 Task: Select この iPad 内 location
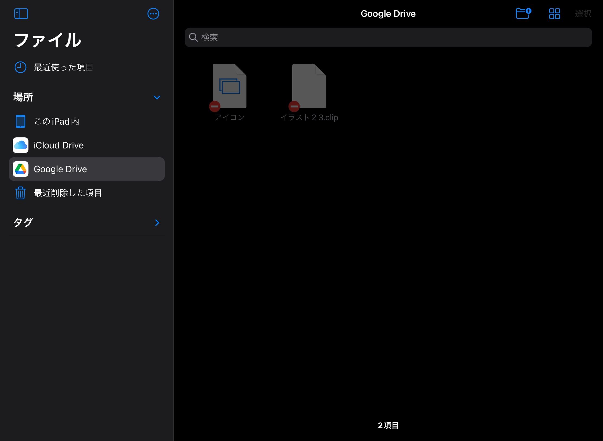click(56, 121)
